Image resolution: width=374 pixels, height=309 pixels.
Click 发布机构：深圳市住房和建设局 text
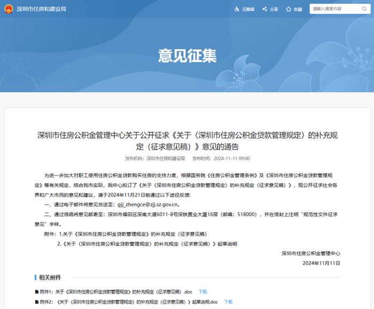[155, 158]
